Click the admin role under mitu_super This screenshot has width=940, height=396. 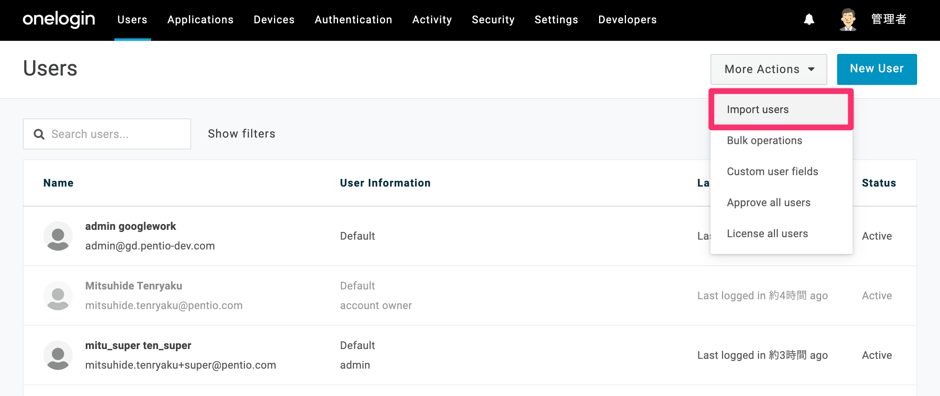[x=355, y=365]
